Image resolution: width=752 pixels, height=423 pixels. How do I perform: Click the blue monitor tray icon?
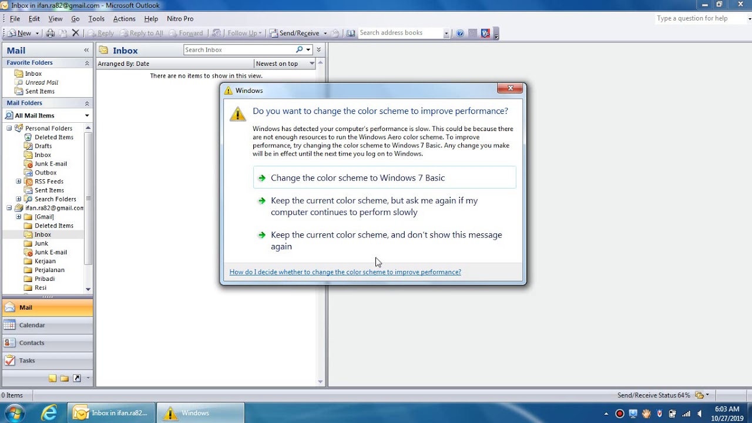click(633, 414)
